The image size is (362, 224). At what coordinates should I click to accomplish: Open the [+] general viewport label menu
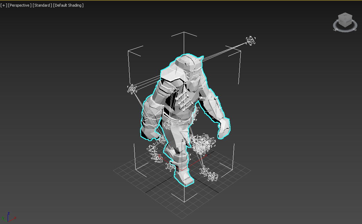3,5
